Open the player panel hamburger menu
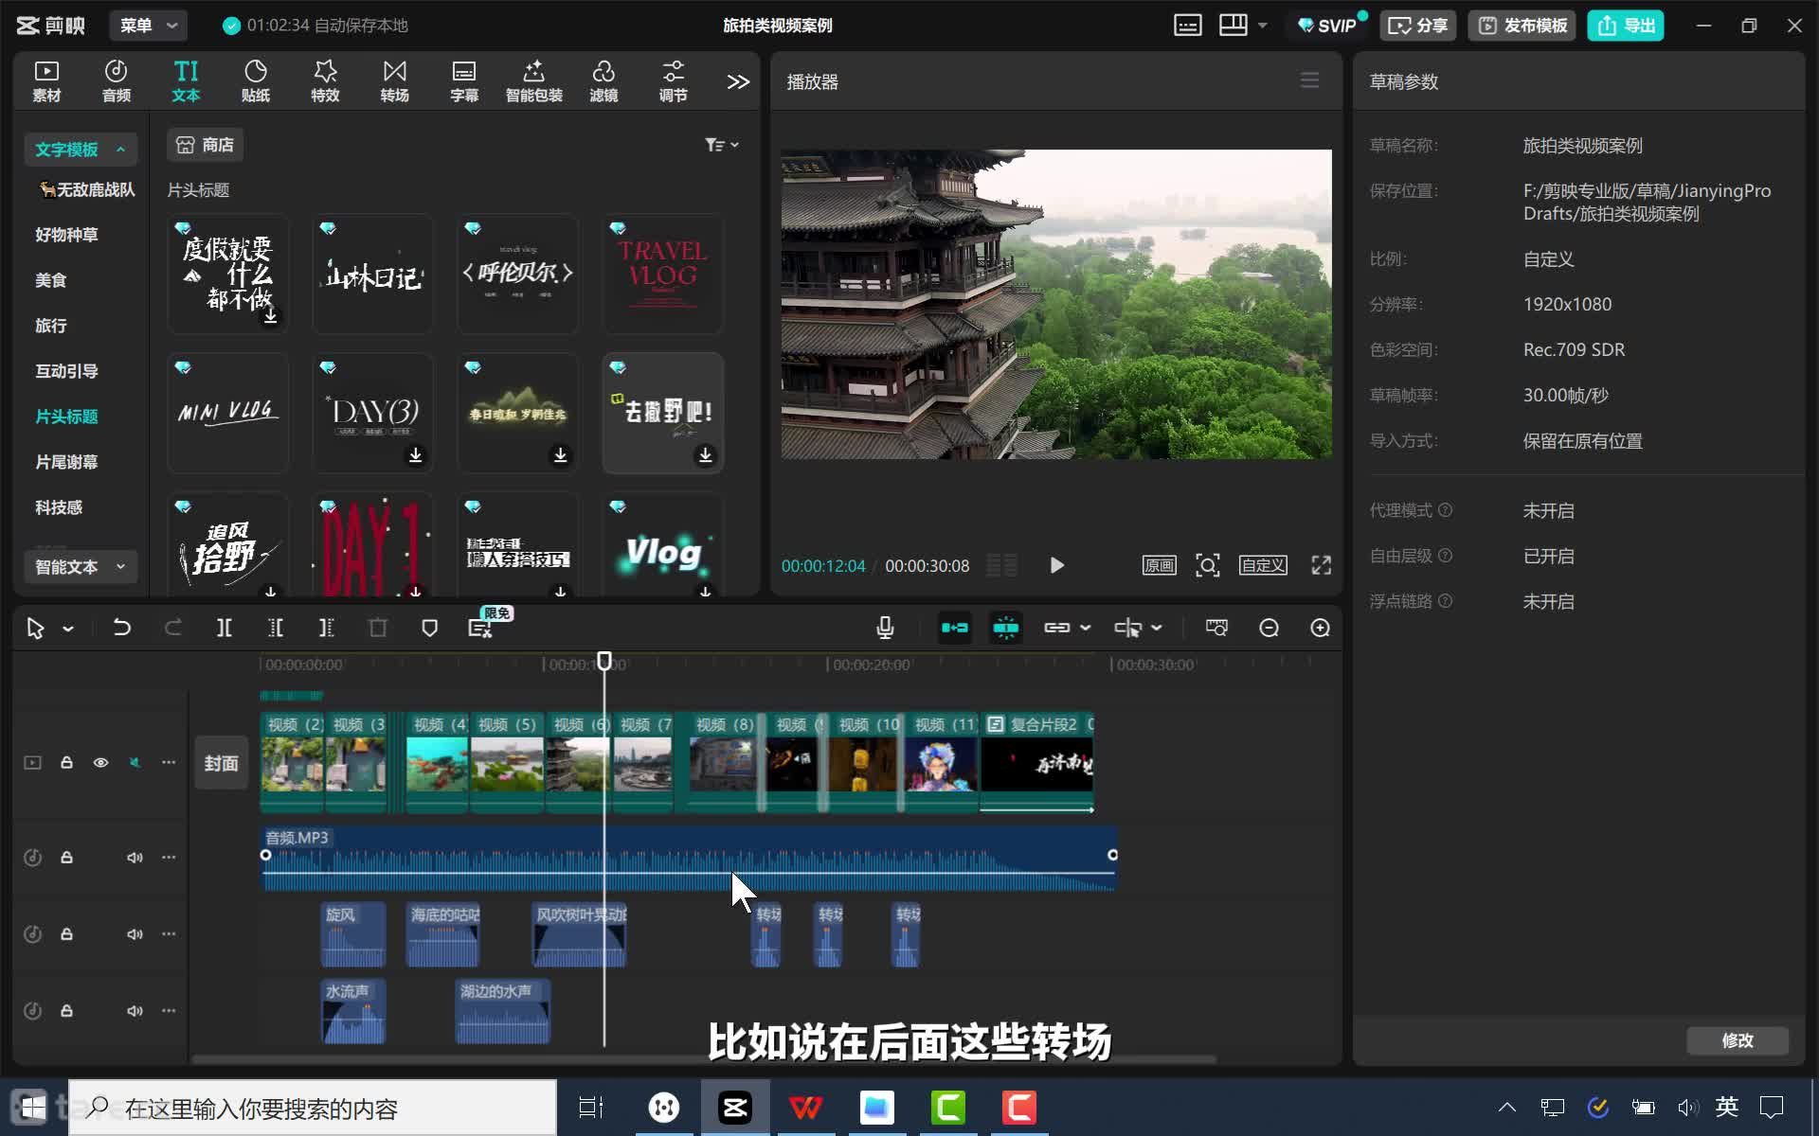 click(x=1309, y=81)
